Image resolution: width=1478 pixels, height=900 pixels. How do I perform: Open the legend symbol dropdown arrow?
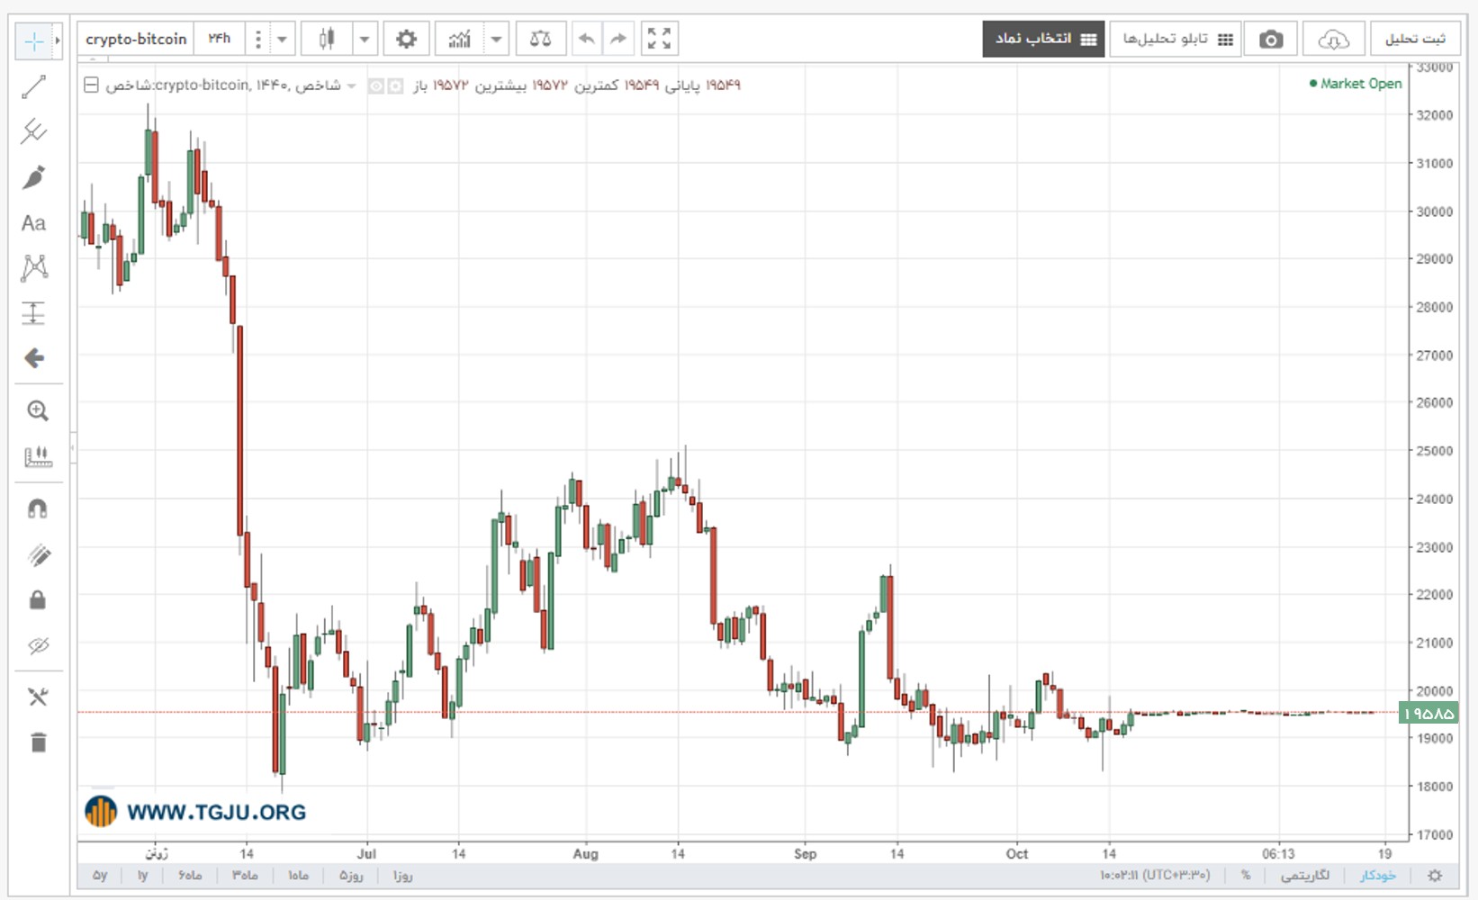pyautogui.click(x=352, y=85)
